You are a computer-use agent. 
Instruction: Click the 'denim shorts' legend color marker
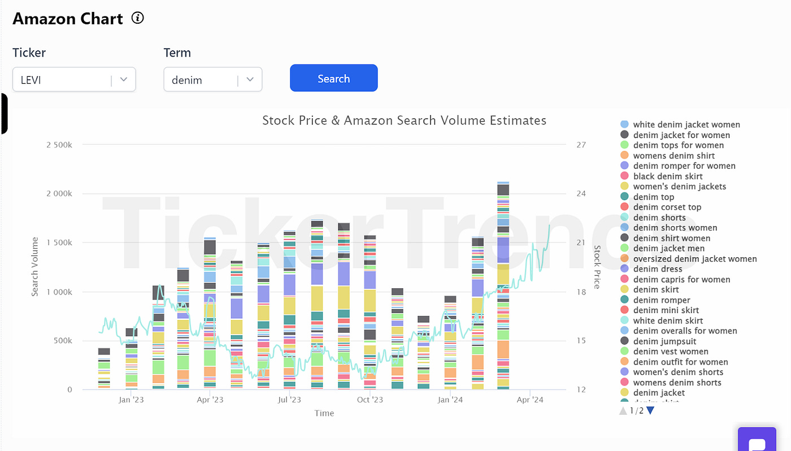click(624, 218)
